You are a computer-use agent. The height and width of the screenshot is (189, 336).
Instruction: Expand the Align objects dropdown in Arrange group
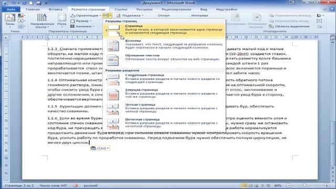(x=320, y=15)
